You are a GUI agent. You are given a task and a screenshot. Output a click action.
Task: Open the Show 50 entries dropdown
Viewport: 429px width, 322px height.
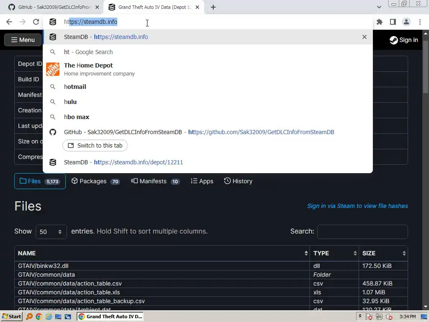pos(51,232)
